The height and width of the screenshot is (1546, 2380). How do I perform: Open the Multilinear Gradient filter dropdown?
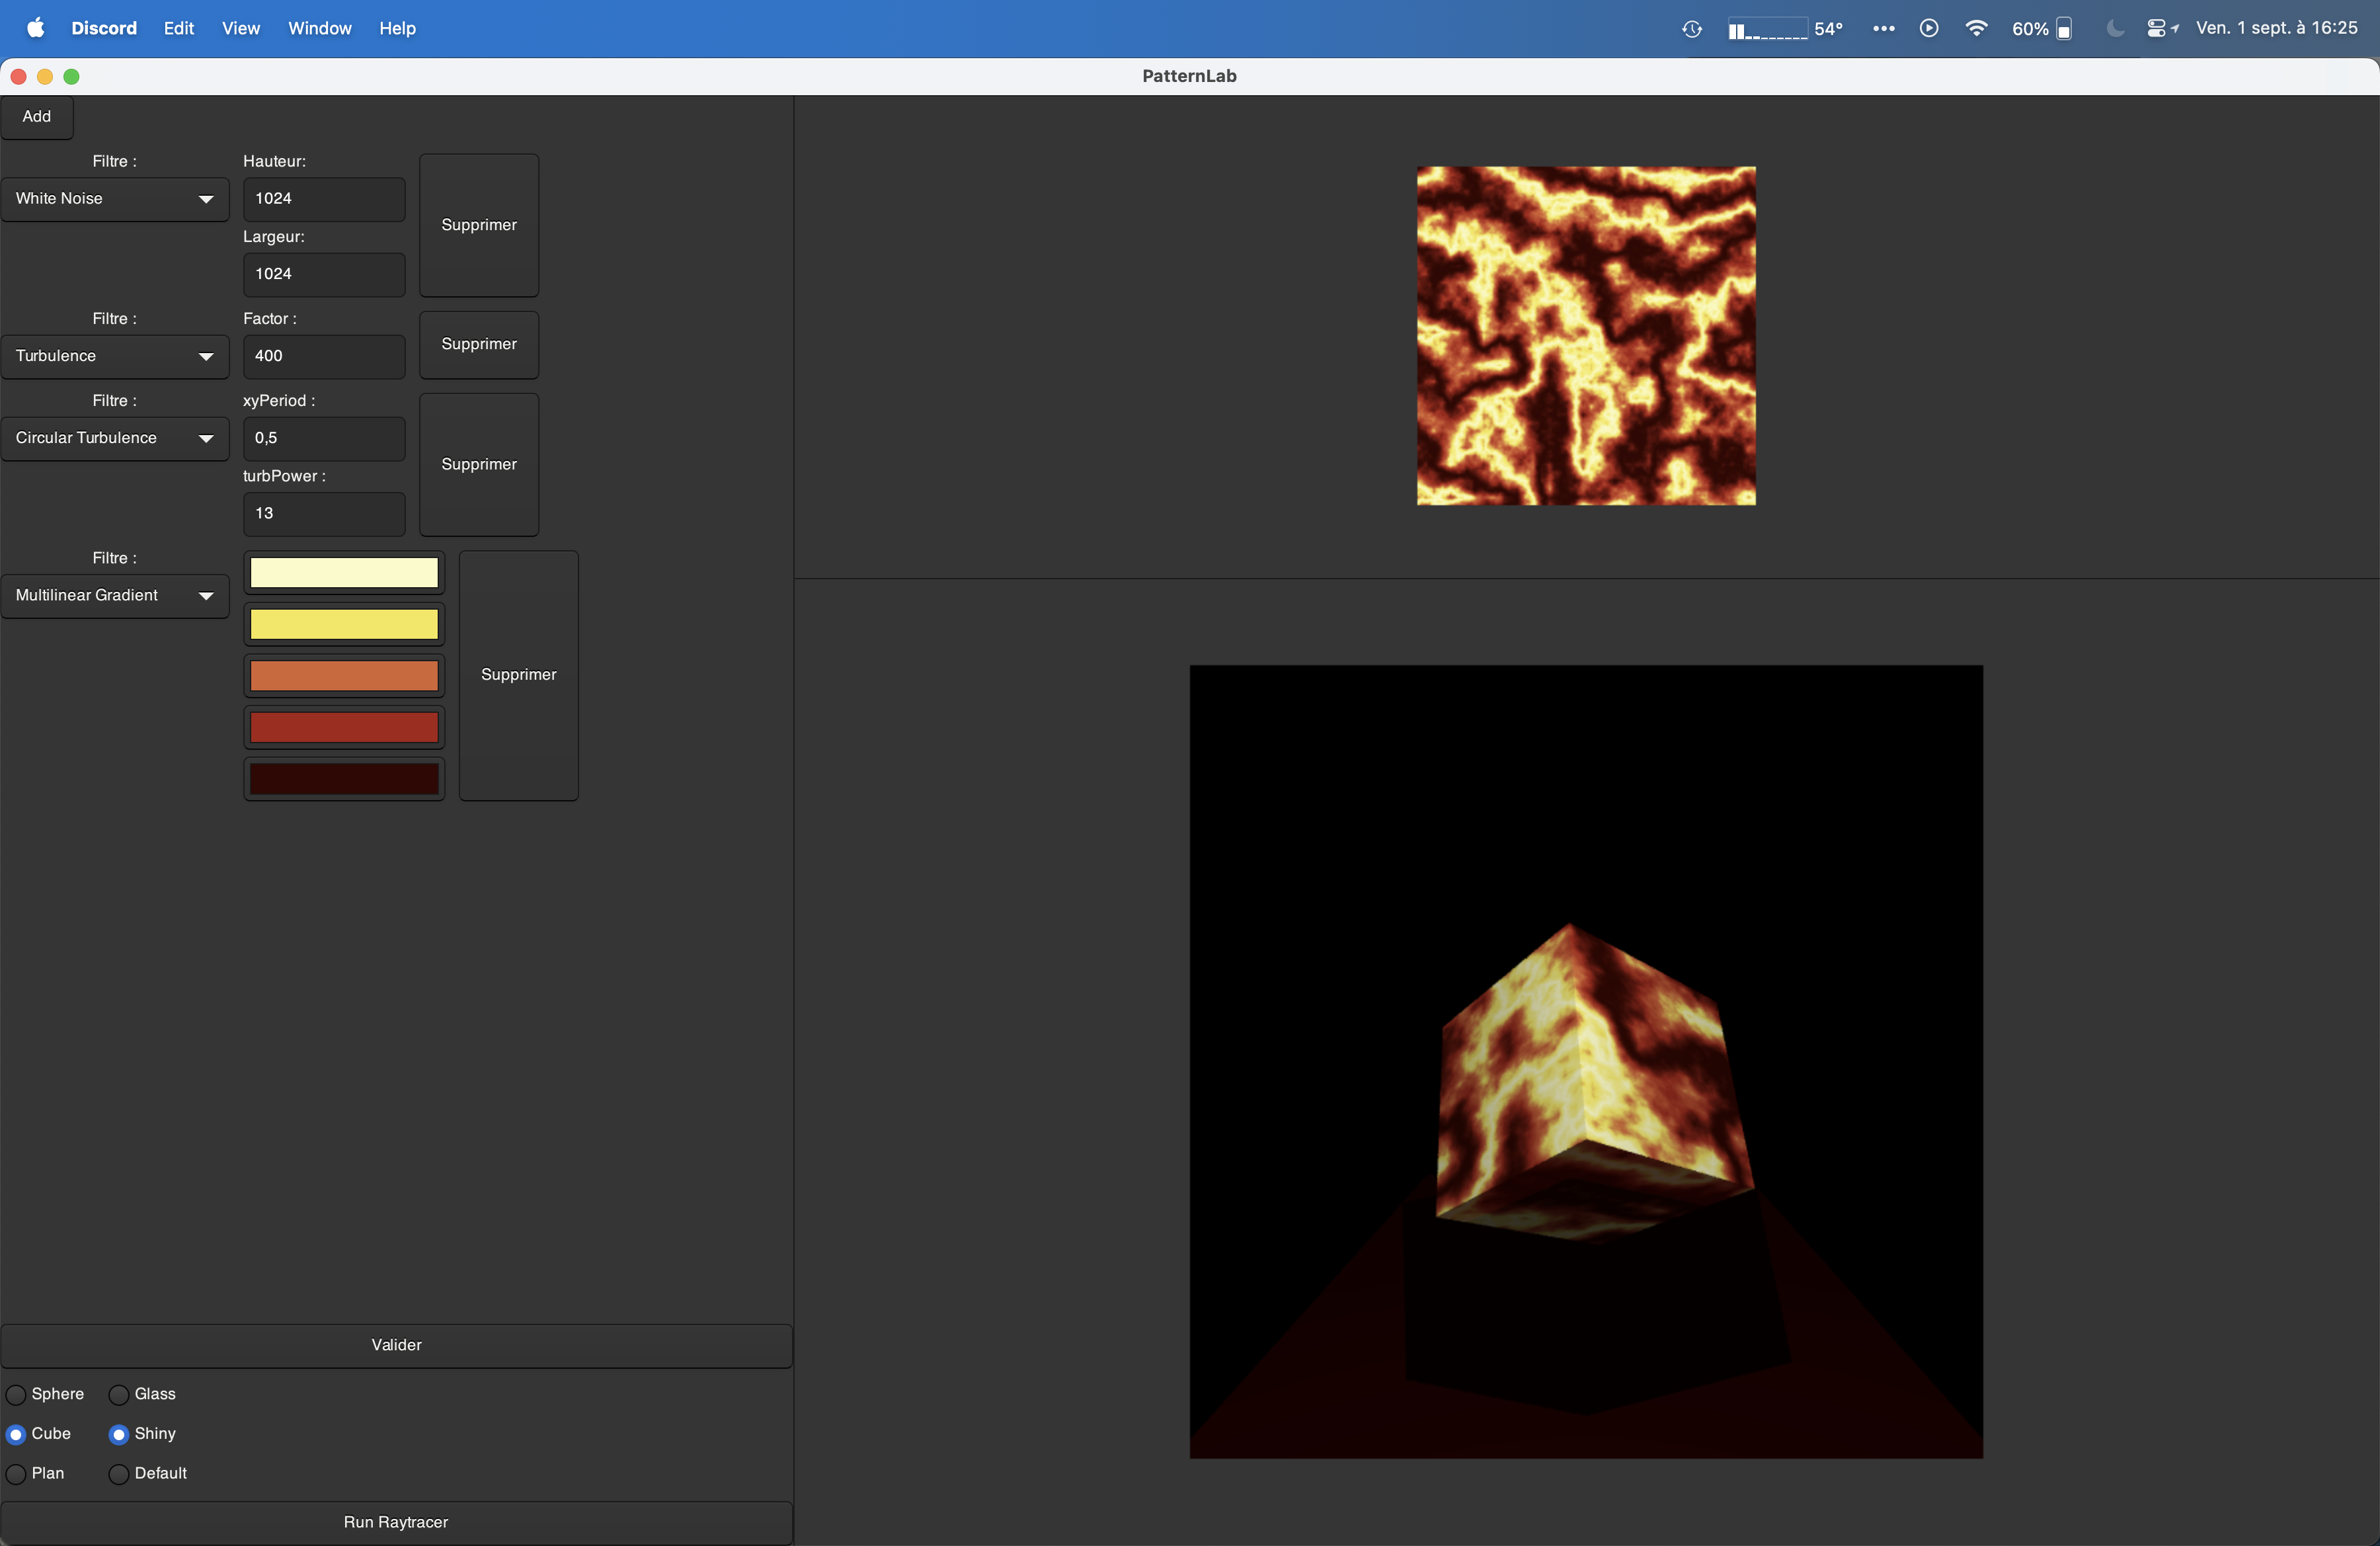[x=114, y=595]
